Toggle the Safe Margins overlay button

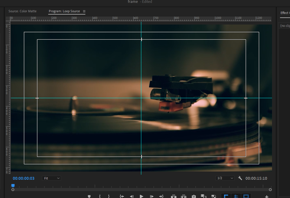(x=246, y=196)
